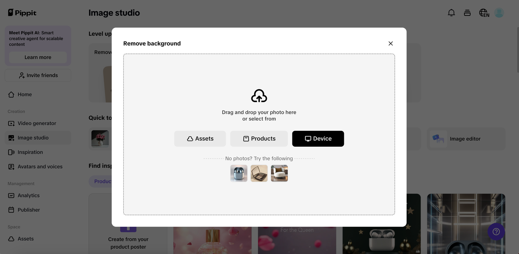Screen dimensions: 519x254
Task: Change language via globe icon
Action: click(484, 13)
